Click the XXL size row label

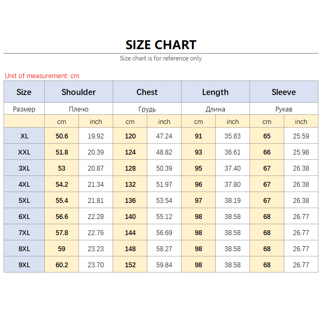24,152
